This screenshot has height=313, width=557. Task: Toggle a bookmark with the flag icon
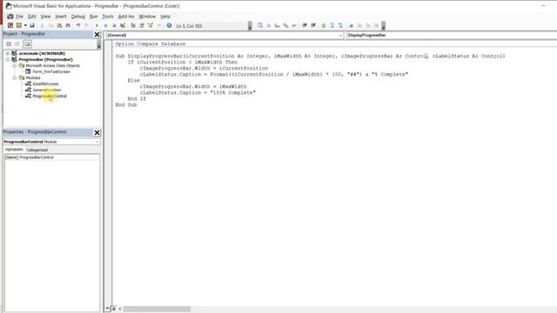point(351,25)
